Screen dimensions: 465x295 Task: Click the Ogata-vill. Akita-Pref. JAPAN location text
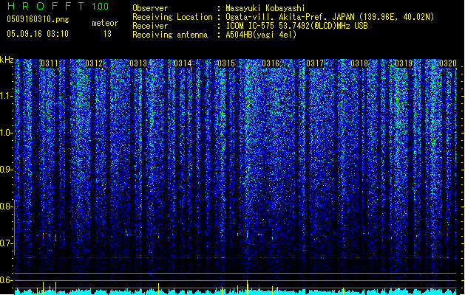(330, 17)
